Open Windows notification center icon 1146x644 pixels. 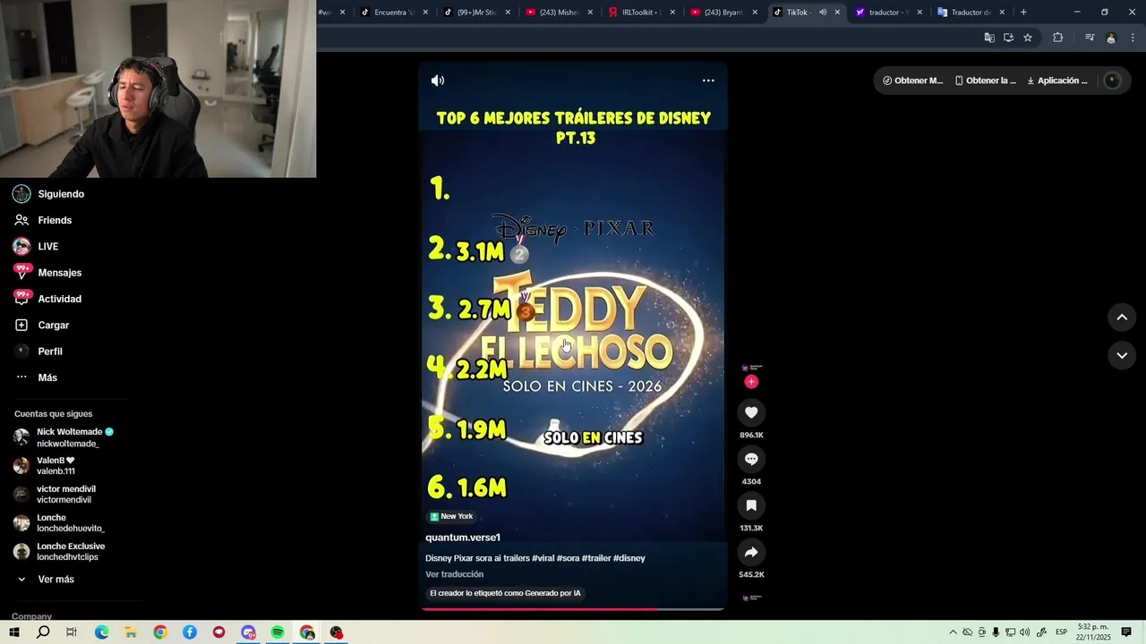(x=1126, y=632)
